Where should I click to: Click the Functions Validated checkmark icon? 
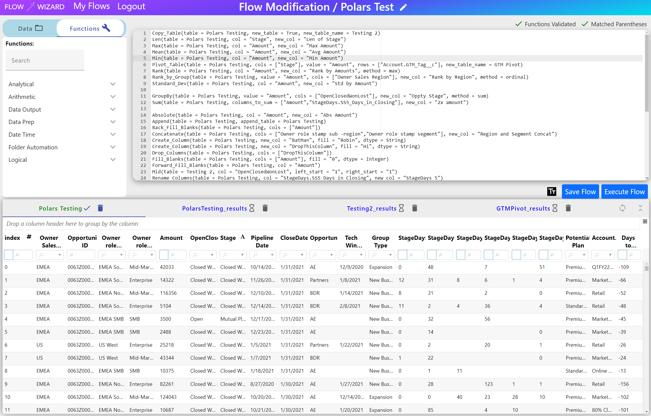518,24
